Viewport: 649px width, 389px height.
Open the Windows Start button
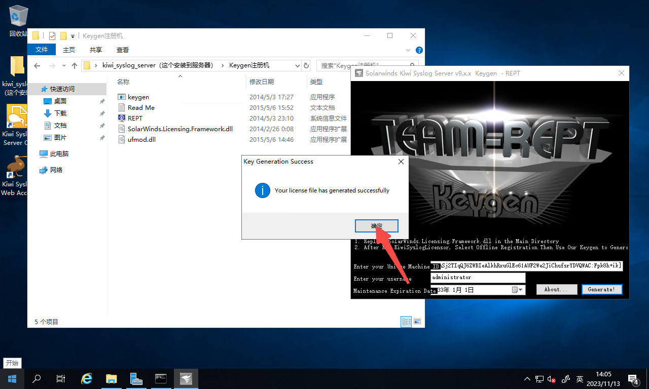12,378
